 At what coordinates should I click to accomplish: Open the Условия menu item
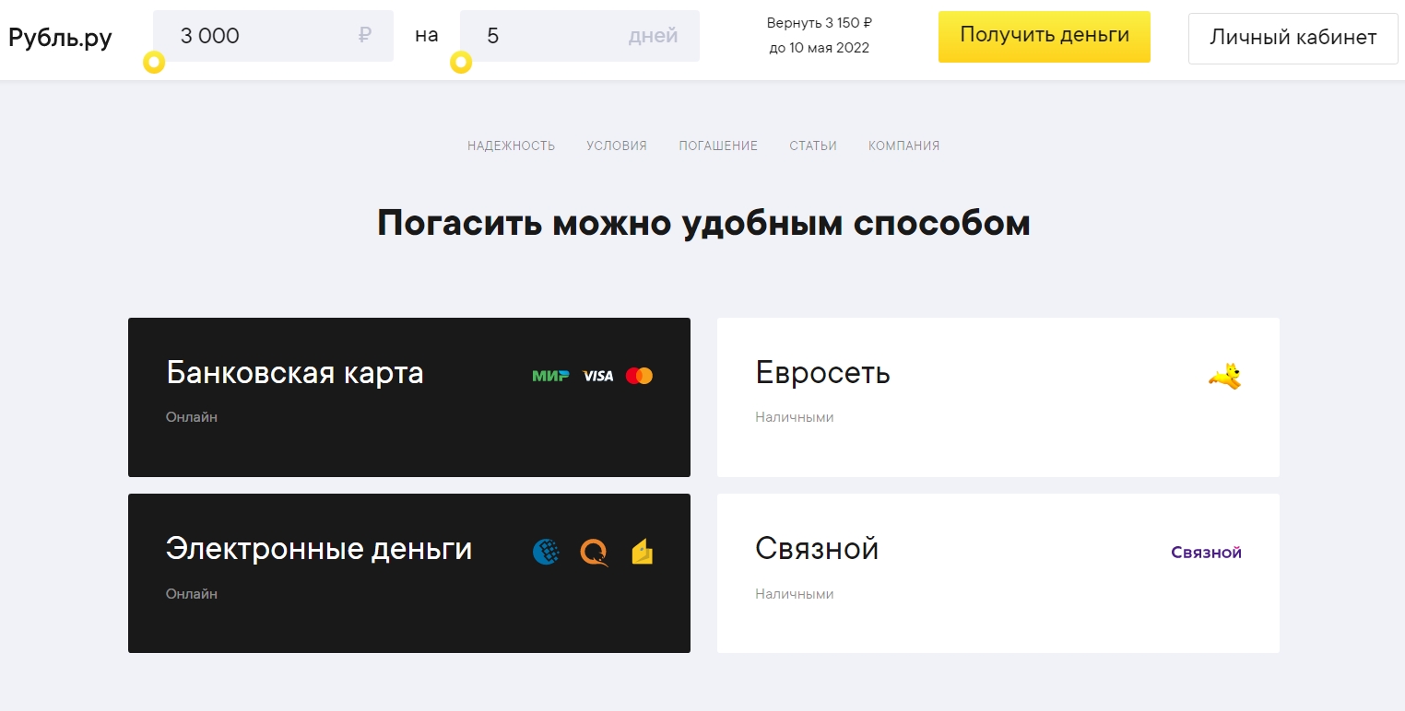coord(617,146)
